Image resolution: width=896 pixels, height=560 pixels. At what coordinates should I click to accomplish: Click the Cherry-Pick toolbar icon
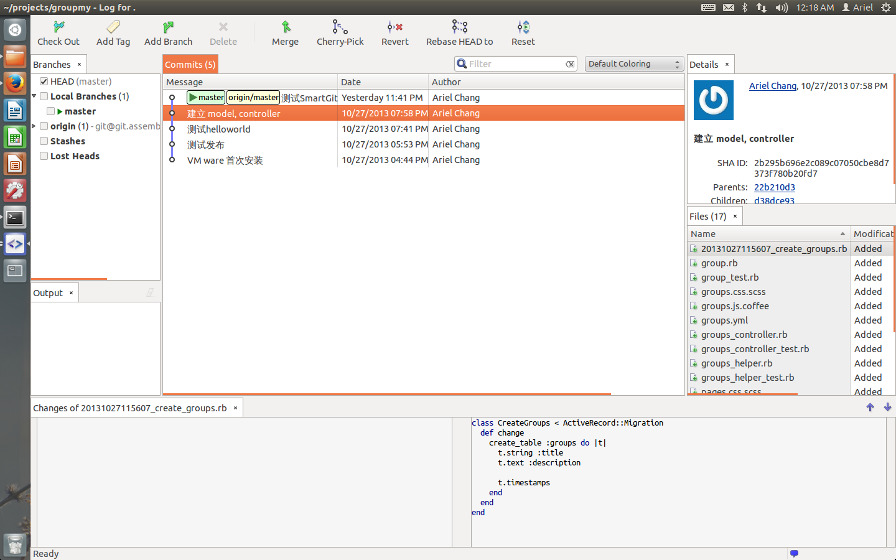340,27
